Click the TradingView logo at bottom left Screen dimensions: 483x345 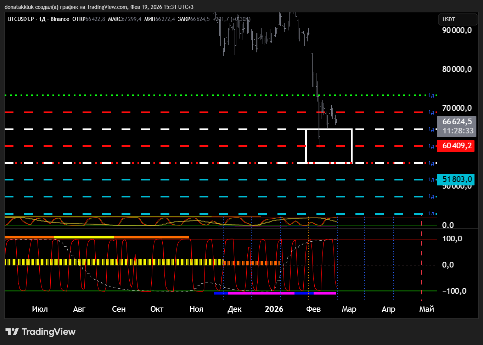coord(40,332)
